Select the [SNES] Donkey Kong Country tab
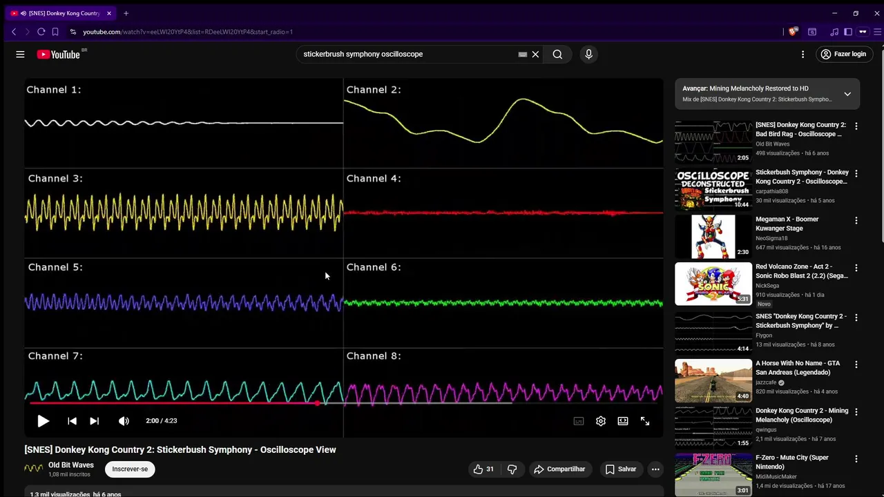884x497 pixels. coord(61,13)
